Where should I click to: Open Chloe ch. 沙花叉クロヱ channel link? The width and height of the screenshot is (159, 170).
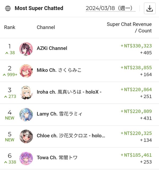pyautogui.click(x=71, y=136)
